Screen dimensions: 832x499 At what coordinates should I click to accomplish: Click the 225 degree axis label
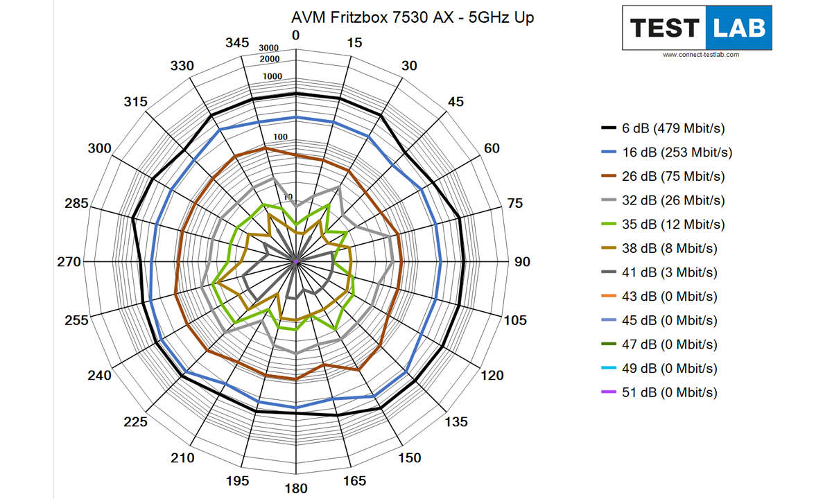tap(137, 422)
